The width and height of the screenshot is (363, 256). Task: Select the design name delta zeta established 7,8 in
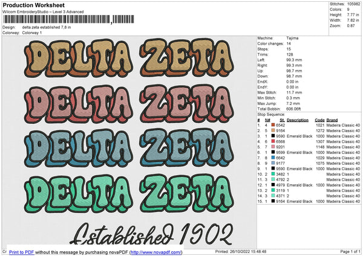tap(47, 27)
